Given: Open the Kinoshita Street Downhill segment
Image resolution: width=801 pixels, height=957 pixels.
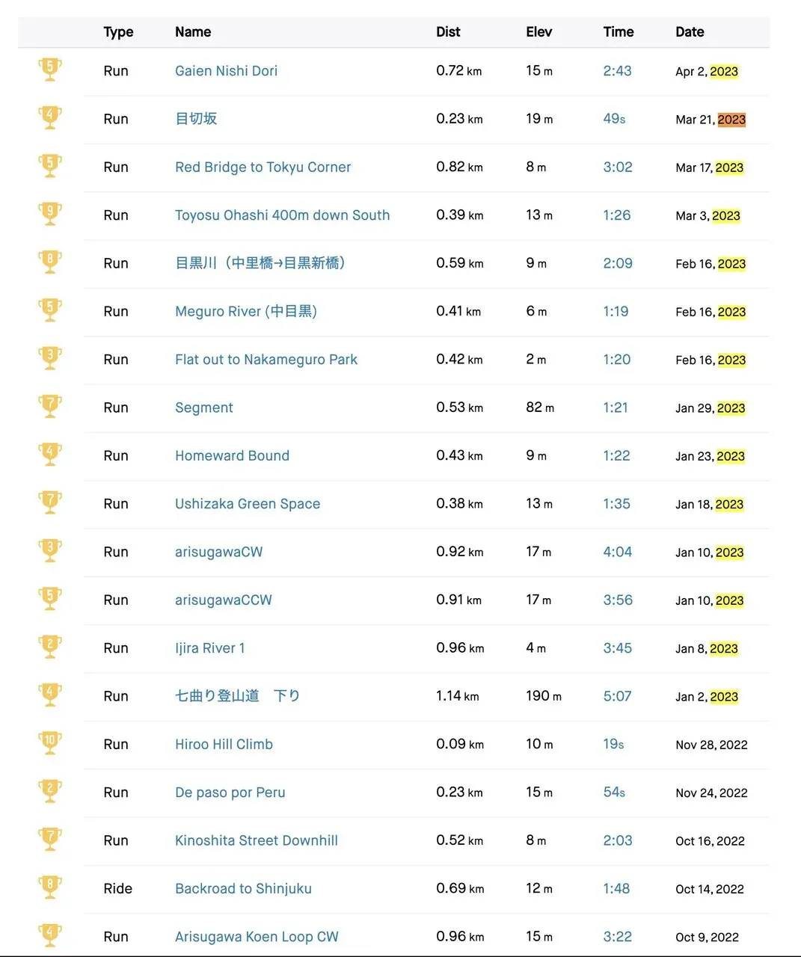Looking at the screenshot, I should (x=256, y=840).
